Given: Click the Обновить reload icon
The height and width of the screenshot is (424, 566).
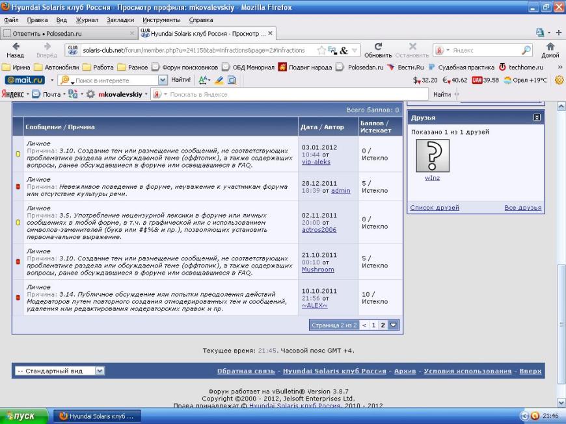Looking at the screenshot, I should [x=378, y=47].
